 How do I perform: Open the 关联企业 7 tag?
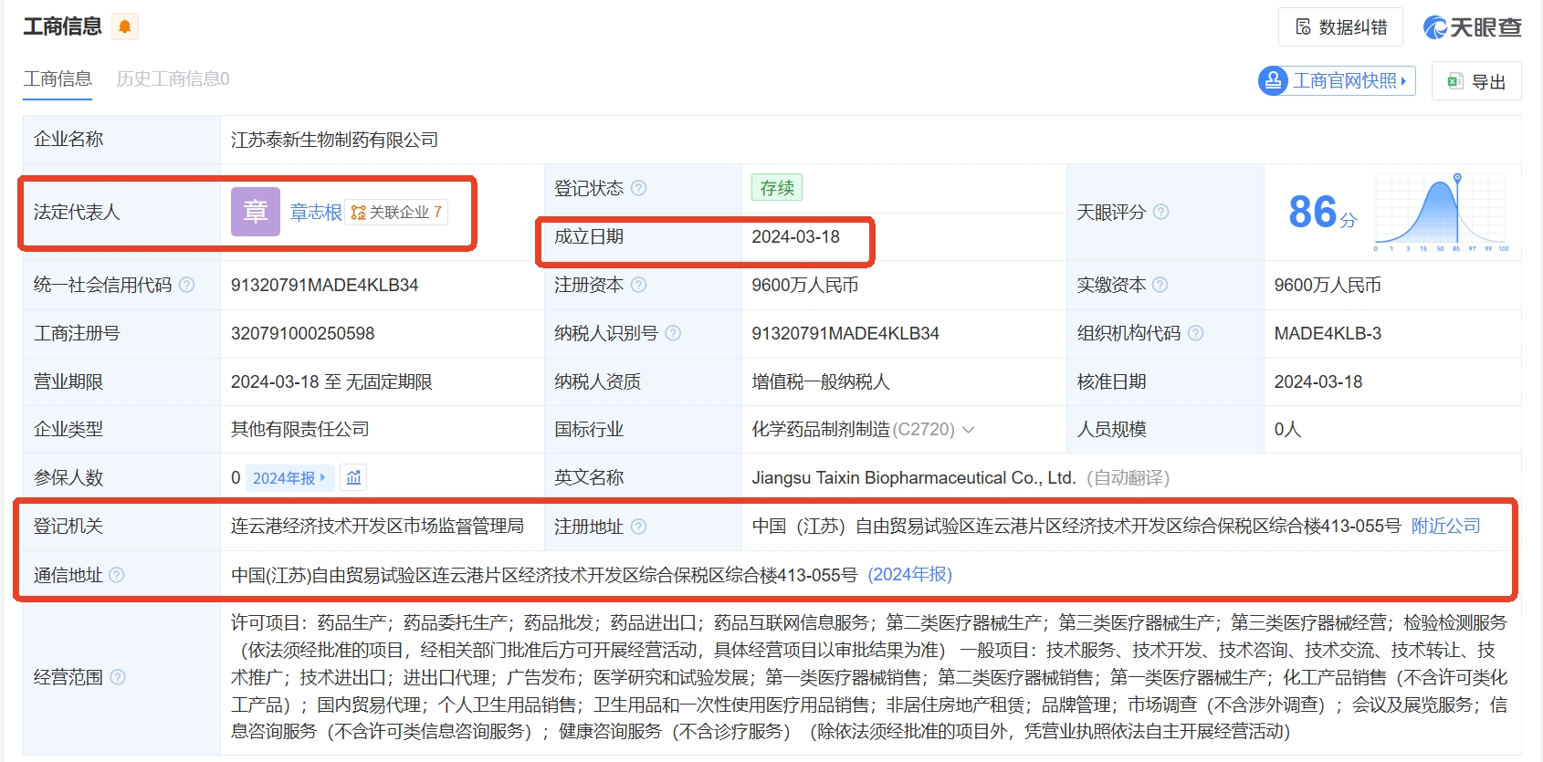(396, 213)
